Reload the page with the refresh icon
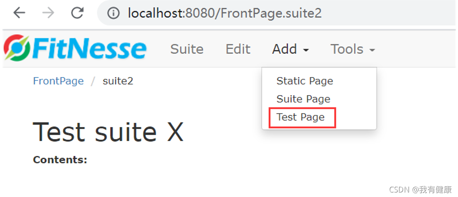This screenshot has height=197, width=458. 78,13
